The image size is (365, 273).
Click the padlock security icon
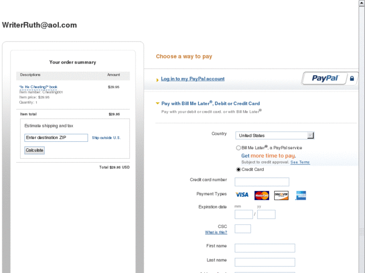[x=352, y=79]
